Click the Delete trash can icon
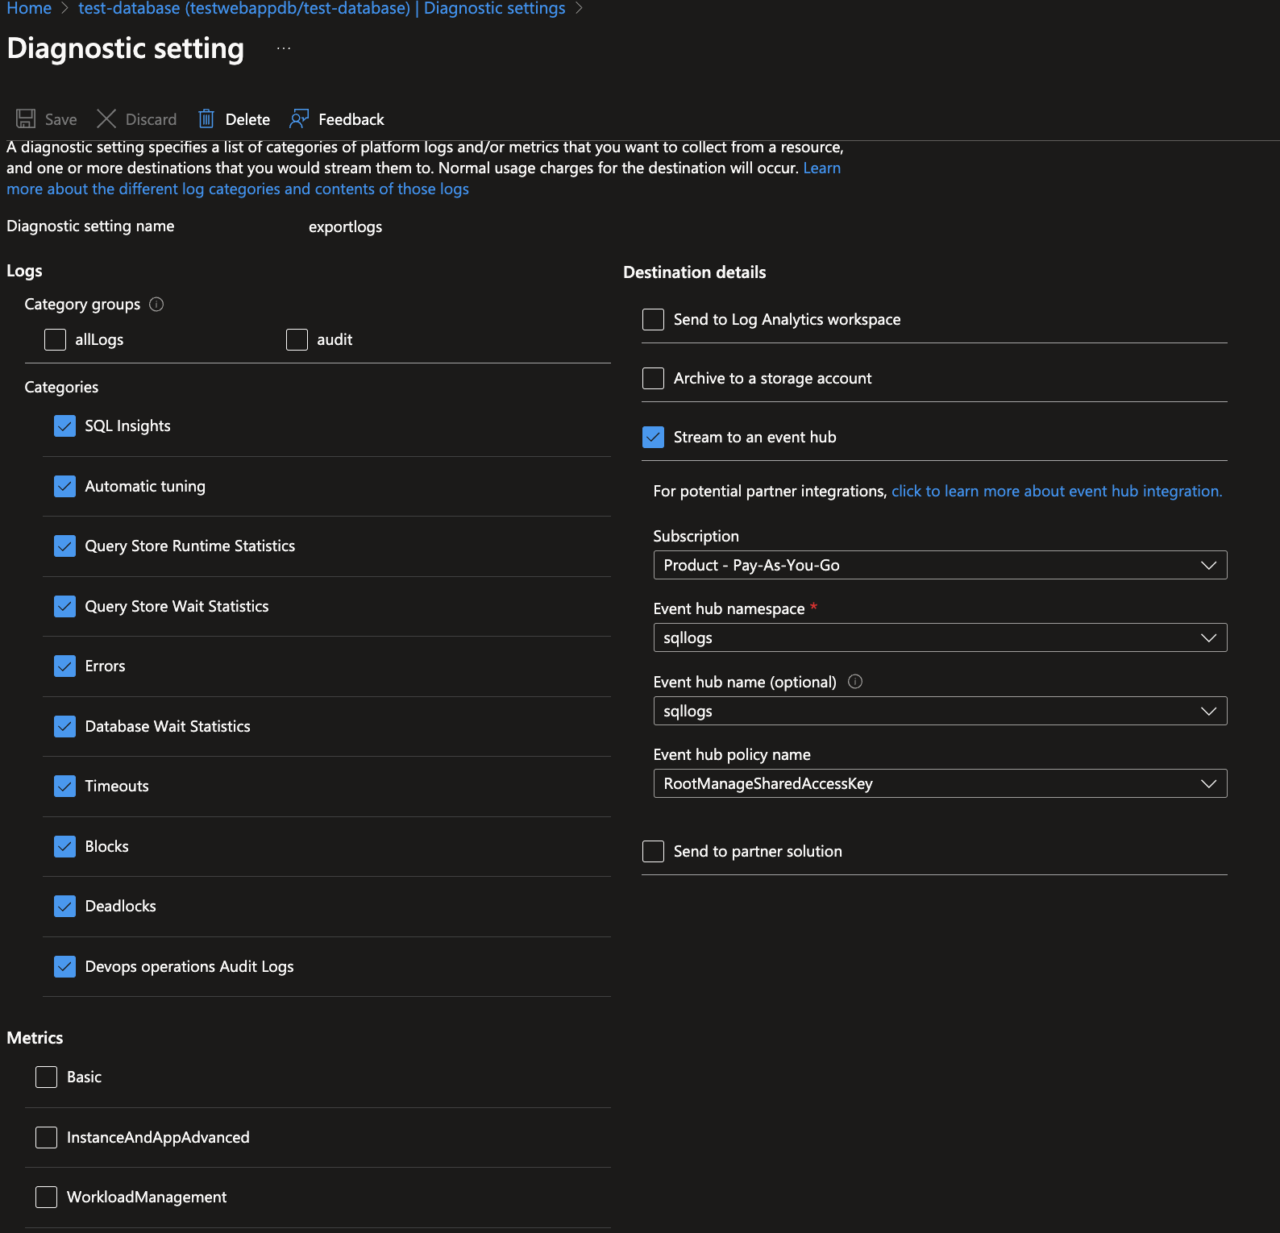 point(206,119)
